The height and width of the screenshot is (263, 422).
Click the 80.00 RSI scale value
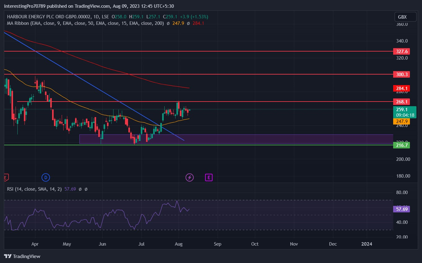tap(401, 193)
